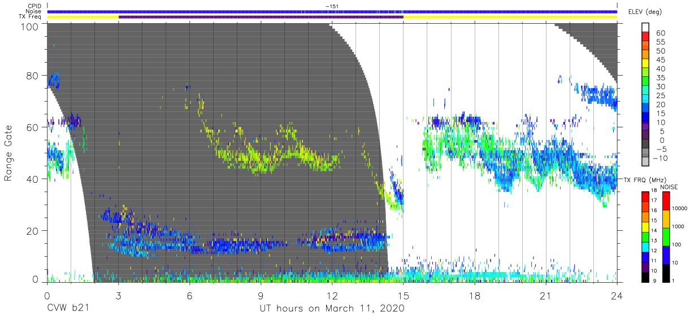Click the purple segment of the TX Freq bar
This screenshot has height=320, width=694.
point(261,17)
